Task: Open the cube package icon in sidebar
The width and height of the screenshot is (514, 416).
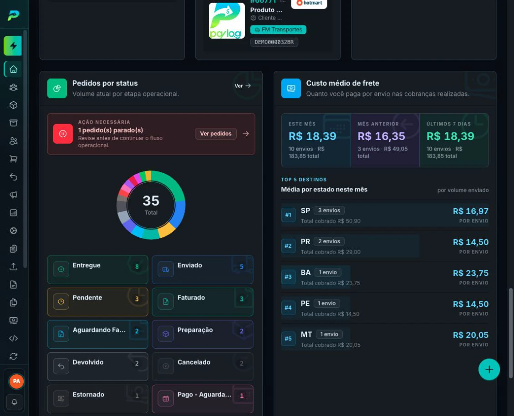Action: click(x=13, y=105)
